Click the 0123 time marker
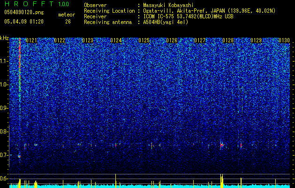This screenshot has height=188, width=295. pyautogui.click(x=88, y=40)
